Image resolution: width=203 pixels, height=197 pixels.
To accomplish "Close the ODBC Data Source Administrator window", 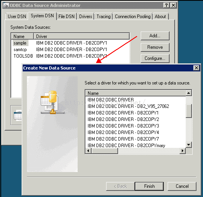I will pyautogui.click(x=173, y=5).
